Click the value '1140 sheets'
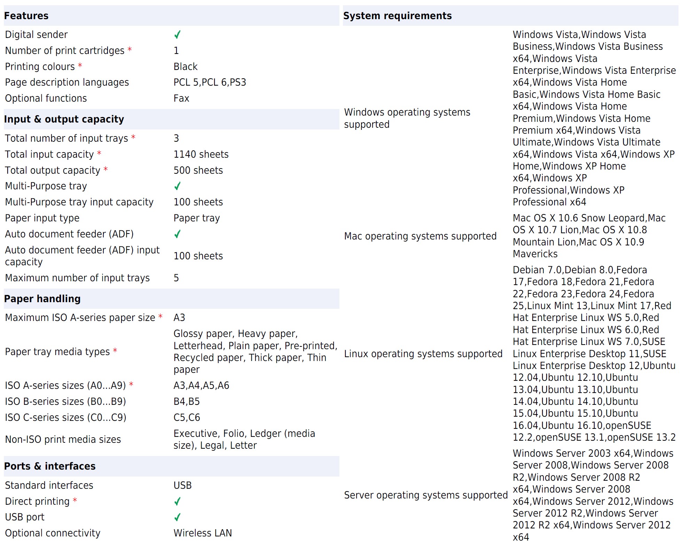The height and width of the screenshot is (542, 682). tap(201, 154)
